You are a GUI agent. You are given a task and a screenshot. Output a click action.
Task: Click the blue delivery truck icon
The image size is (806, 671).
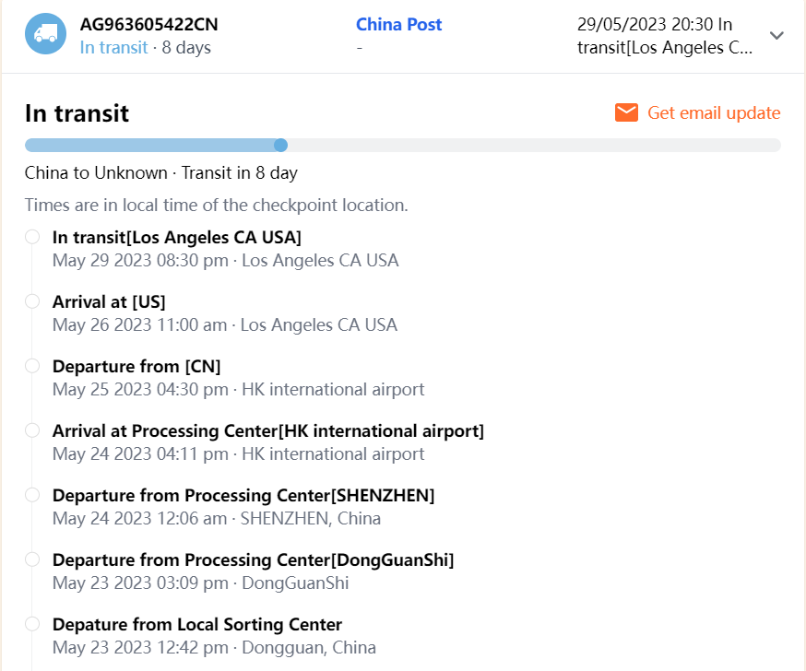[45, 34]
